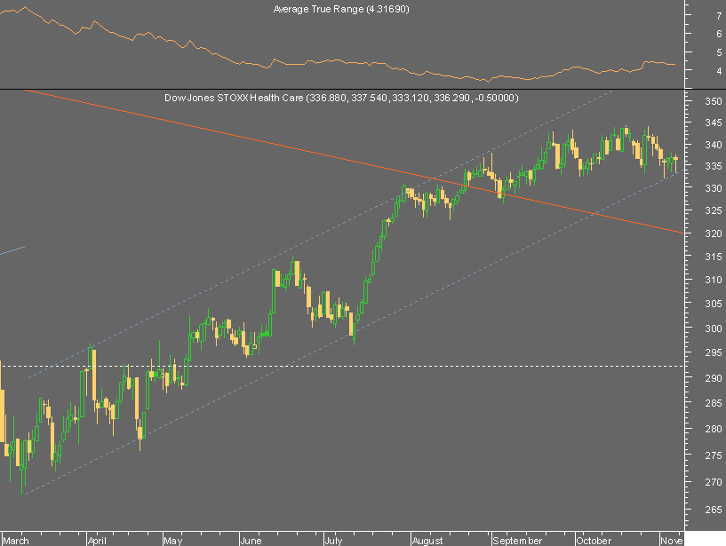The height and width of the screenshot is (546, 726).
Task: Click the 335 price level label
Action: (713, 166)
